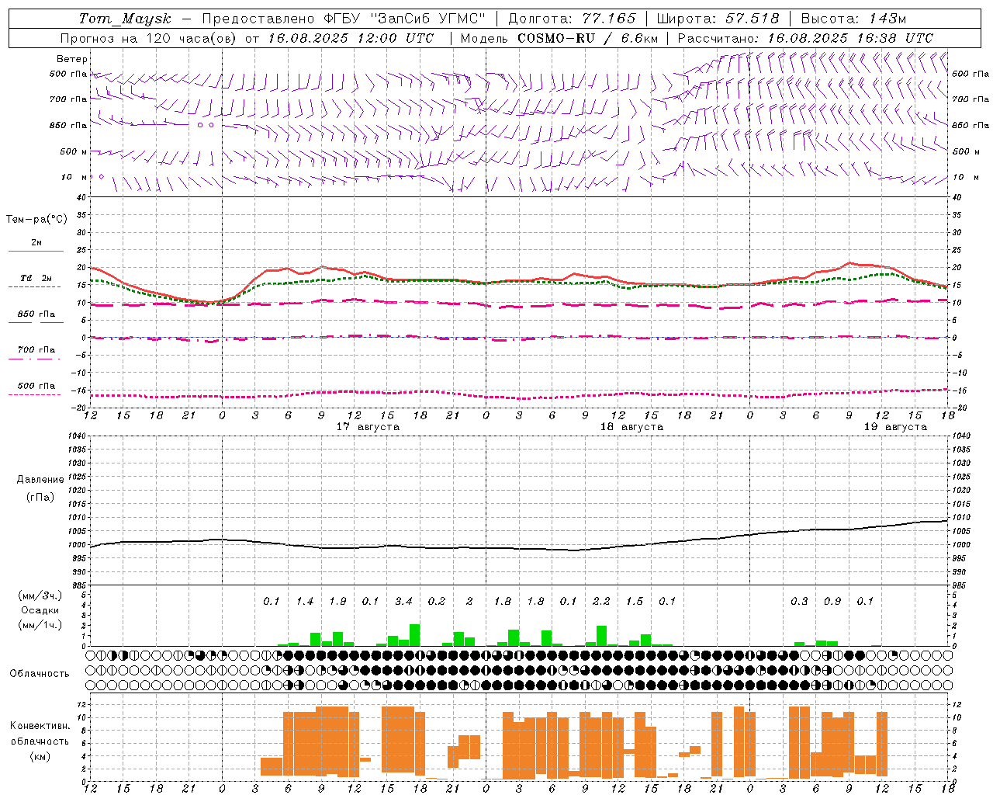Viewport: 993px width, 795px height.
Task: Click the 19 августа date label
Action: point(895,427)
